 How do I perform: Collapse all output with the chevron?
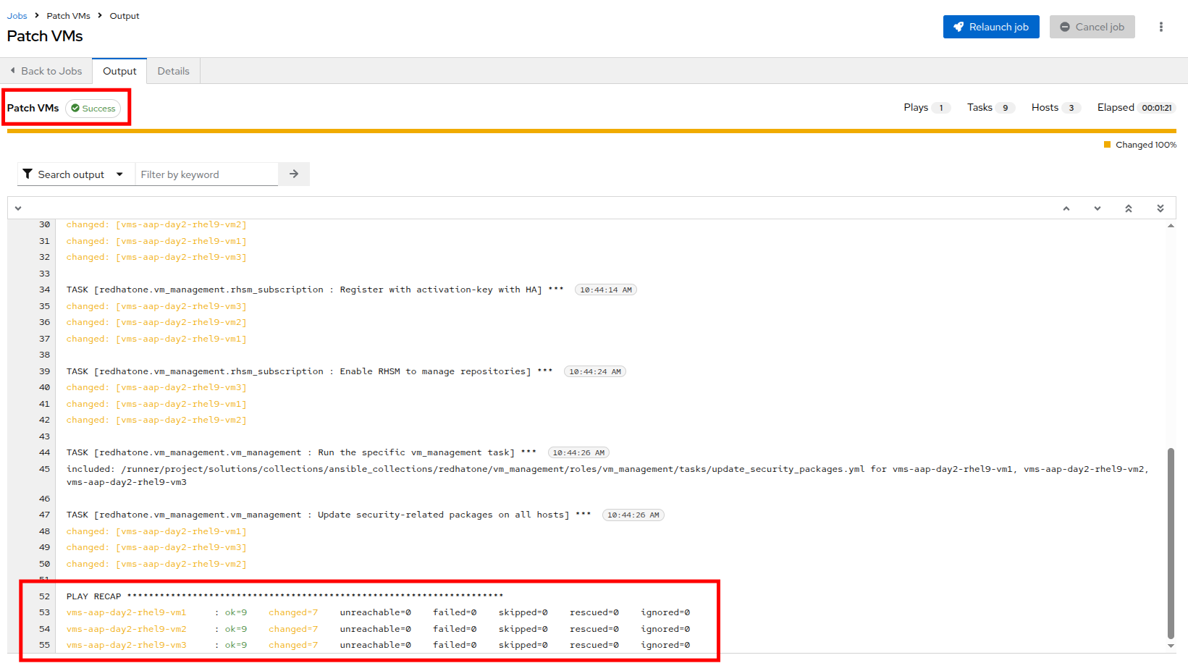click(18, 208)
